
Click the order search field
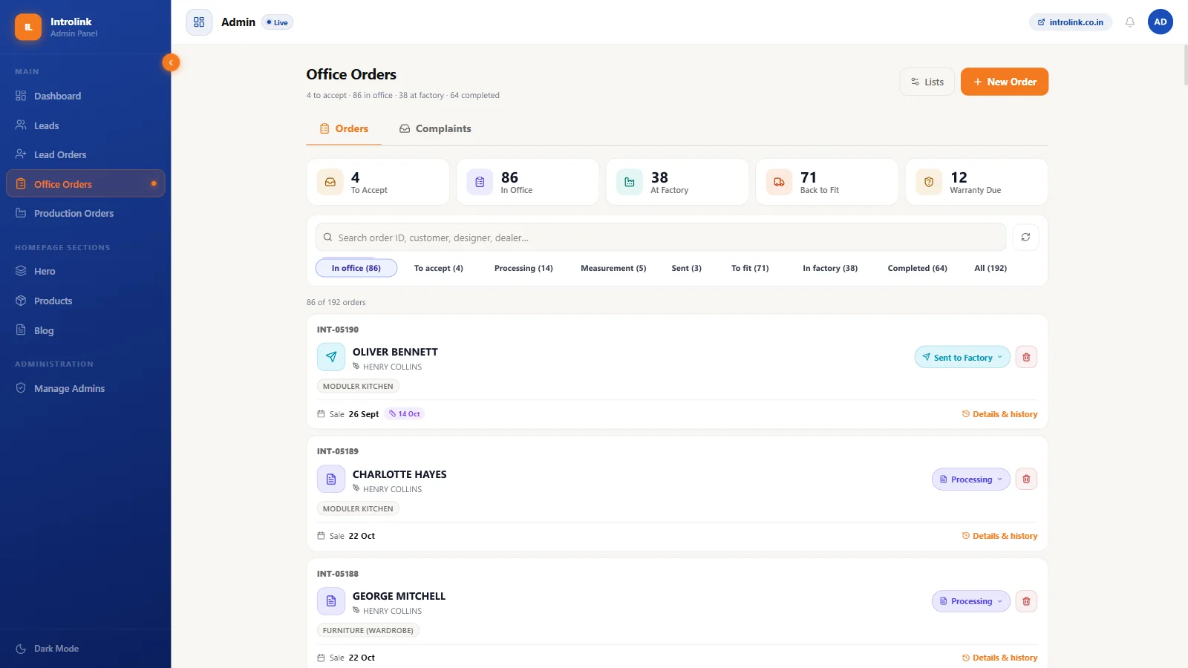[x=661, y=238]
